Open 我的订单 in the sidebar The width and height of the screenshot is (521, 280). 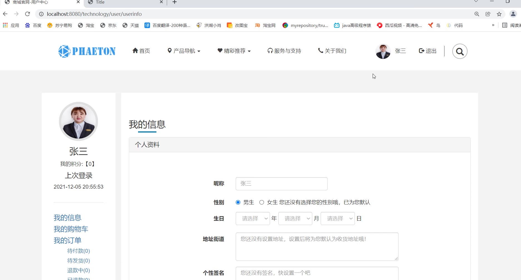(x=67, y=240)
